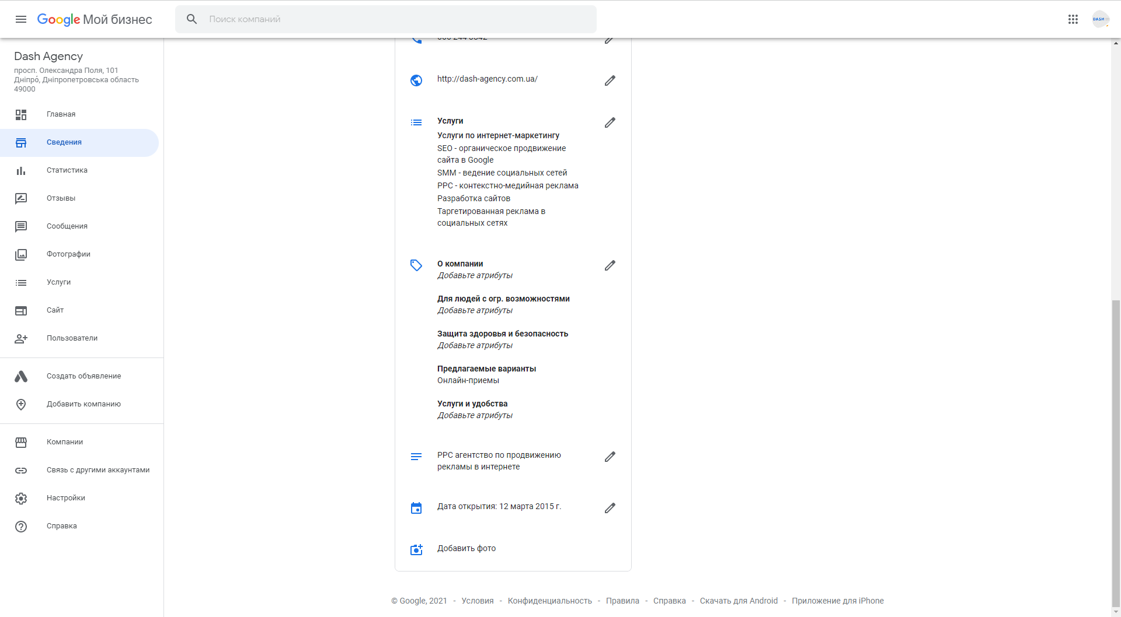Click the Сайт web page icon
Screen dimensions: 1121x617
[21, 310]
